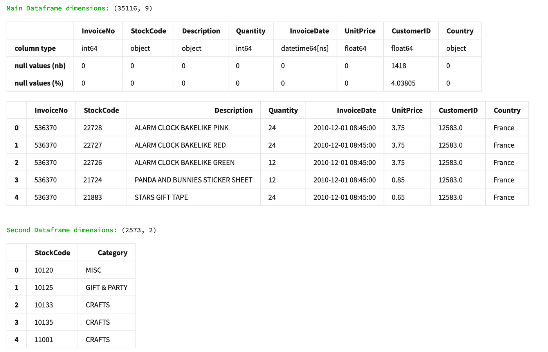Image resolution: width=548 pixels, height=352 pixels.
Task: Click the float64 type under UnitPrice
Action: [355, 48]
